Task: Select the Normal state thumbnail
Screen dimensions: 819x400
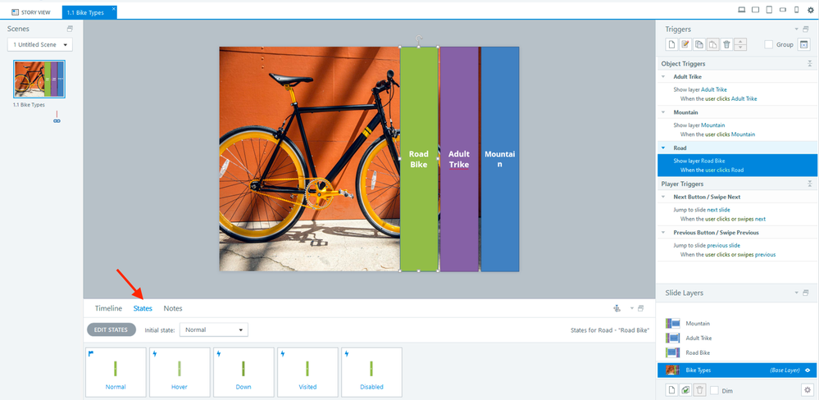Action: coord(116,372)
